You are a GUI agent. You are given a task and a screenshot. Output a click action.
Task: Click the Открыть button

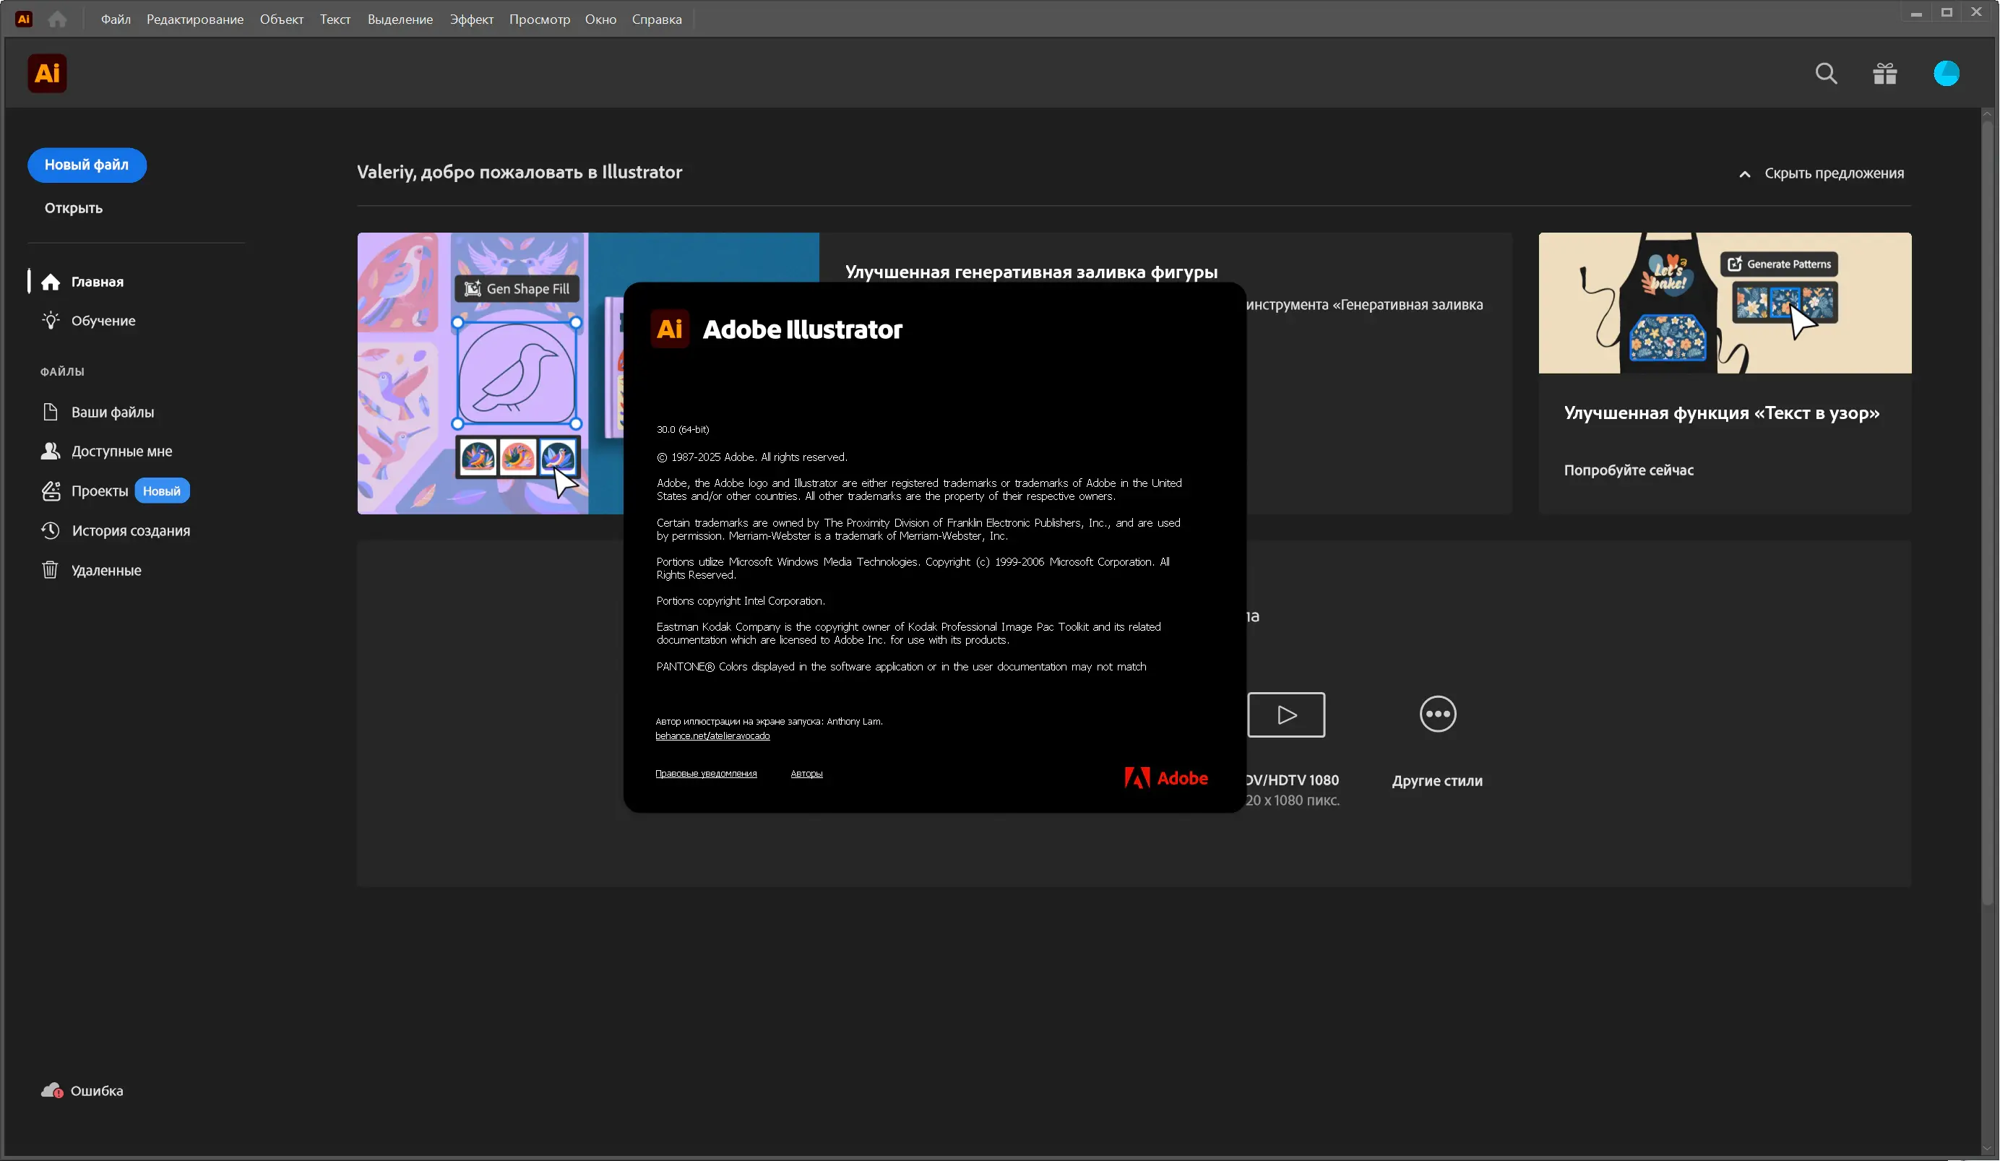pyautogui.click(x=73, y=208)
